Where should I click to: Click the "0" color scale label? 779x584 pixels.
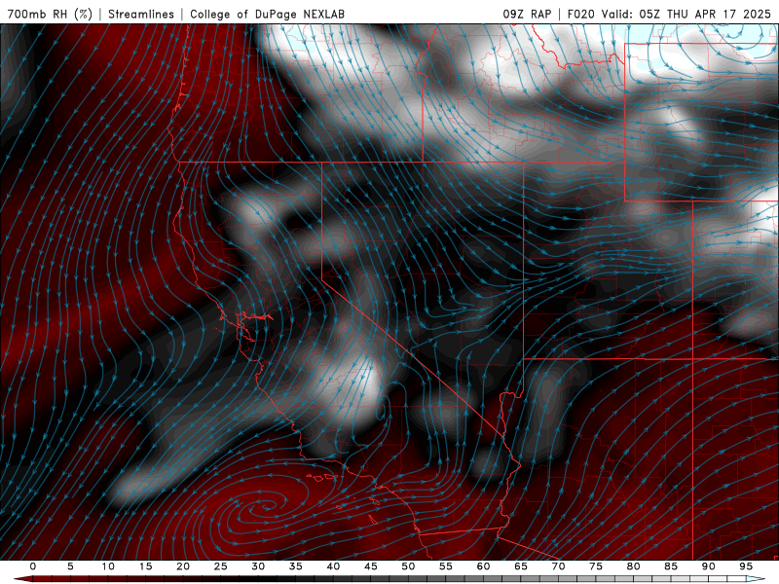click(x=33, y=566)
